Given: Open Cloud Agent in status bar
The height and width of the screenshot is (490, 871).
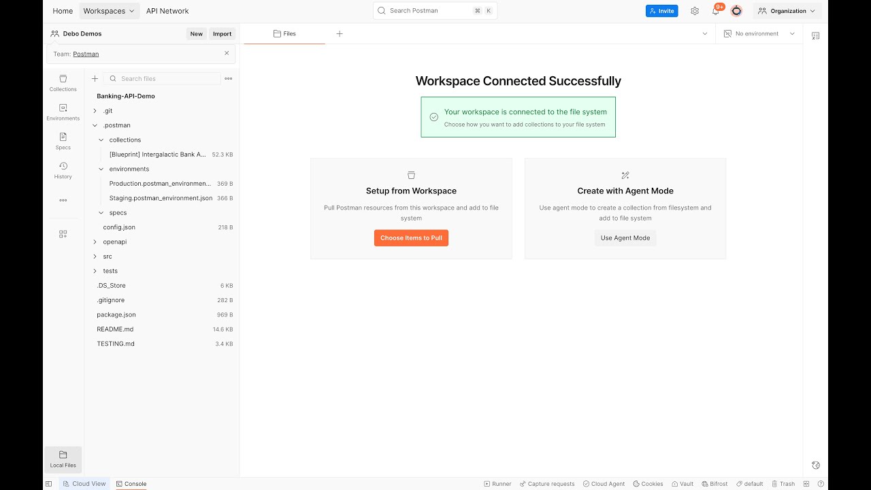Looking at the screenshot, I should pyautogui.click(x=604, y=484).
